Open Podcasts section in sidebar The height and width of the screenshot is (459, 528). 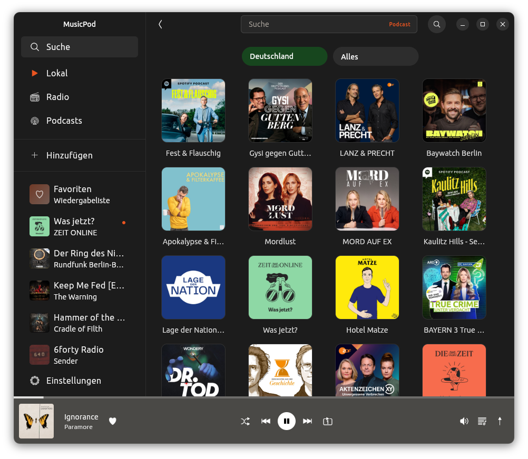(x=80, y=121)
